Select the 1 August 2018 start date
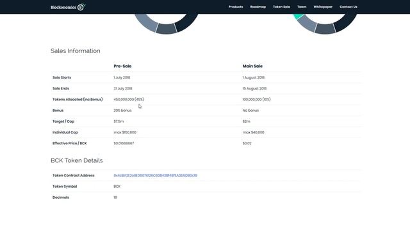 click(x=254, y=77)
